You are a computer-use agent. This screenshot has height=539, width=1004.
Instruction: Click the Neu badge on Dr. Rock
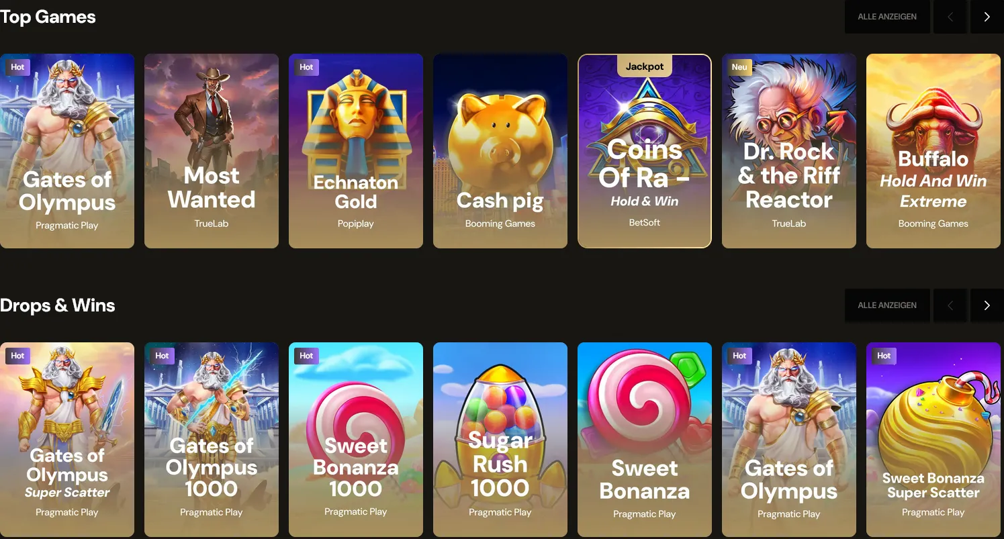tap(739, 67)
